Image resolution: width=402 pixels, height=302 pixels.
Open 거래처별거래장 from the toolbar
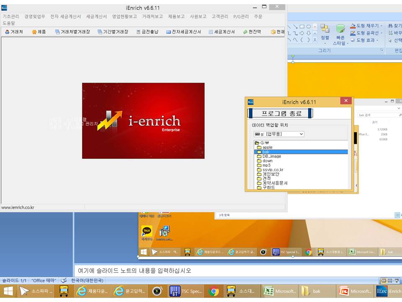point(72,32)
